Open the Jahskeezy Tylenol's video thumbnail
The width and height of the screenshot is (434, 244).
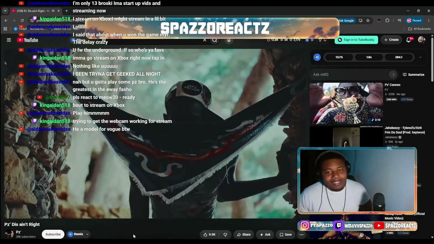pyautogui.click(x=346, y=137)
